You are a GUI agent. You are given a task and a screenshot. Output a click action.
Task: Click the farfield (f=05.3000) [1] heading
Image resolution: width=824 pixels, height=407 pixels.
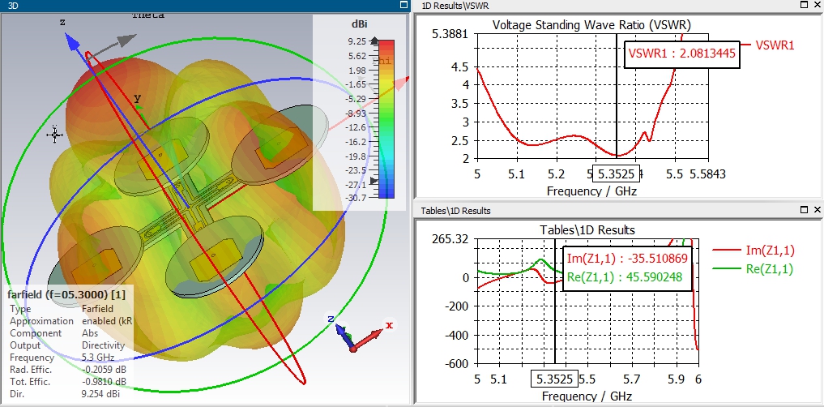(66, 294)
